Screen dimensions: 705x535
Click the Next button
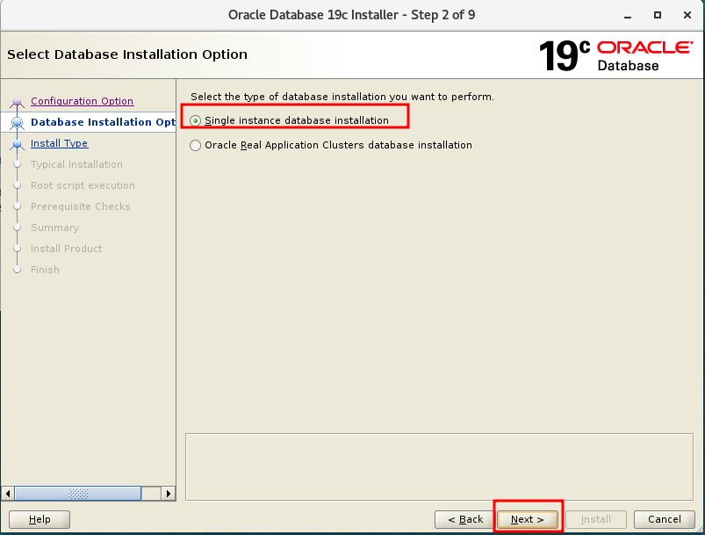tap(527, 519)
